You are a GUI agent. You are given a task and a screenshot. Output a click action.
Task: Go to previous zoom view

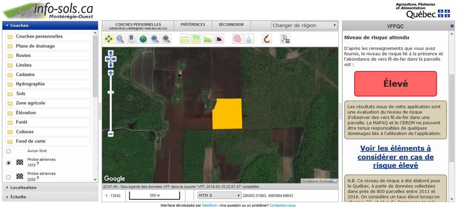(155, 39)
